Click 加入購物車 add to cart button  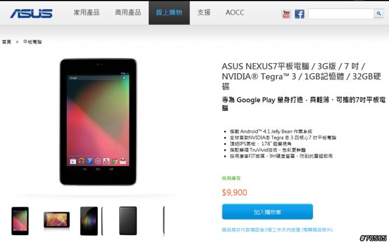tap(267, 212)
